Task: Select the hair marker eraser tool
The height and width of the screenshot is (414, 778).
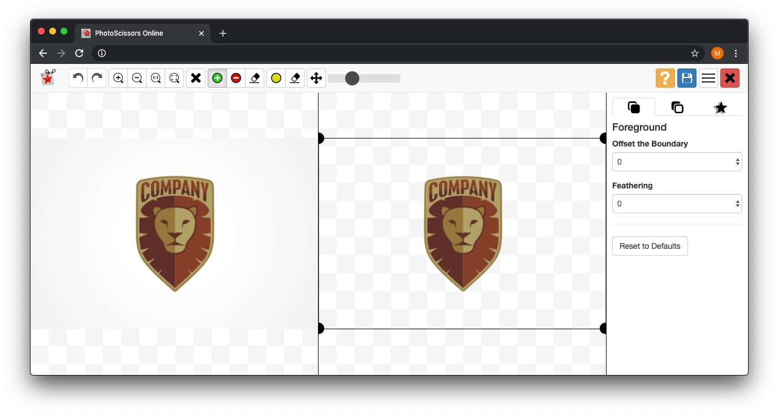Action: [x=295, y=78]
